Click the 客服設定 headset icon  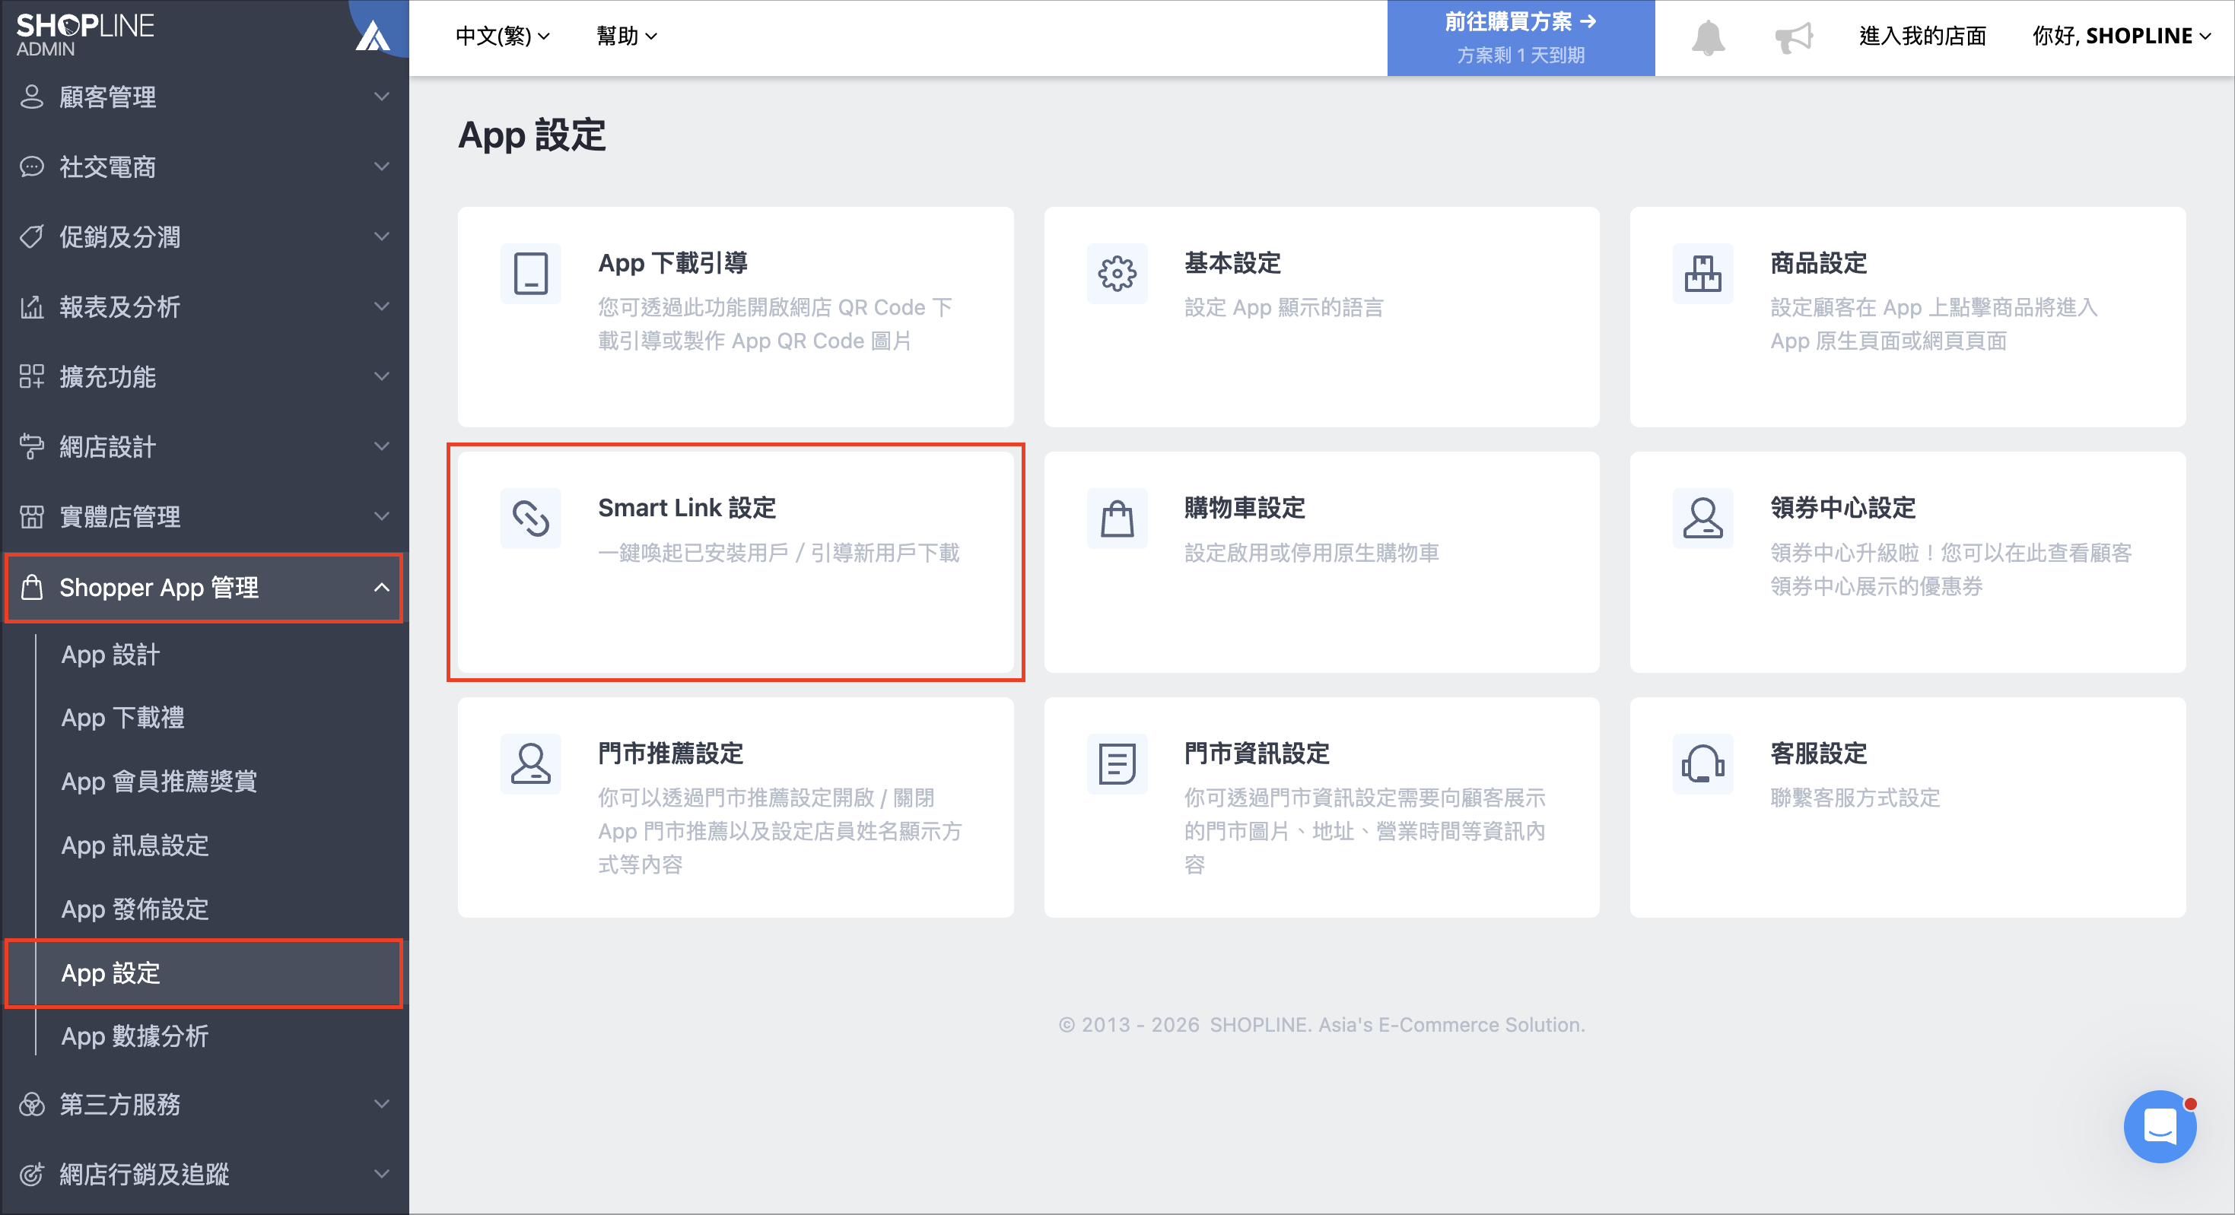pyautogui.click(x=1702, y=764)
